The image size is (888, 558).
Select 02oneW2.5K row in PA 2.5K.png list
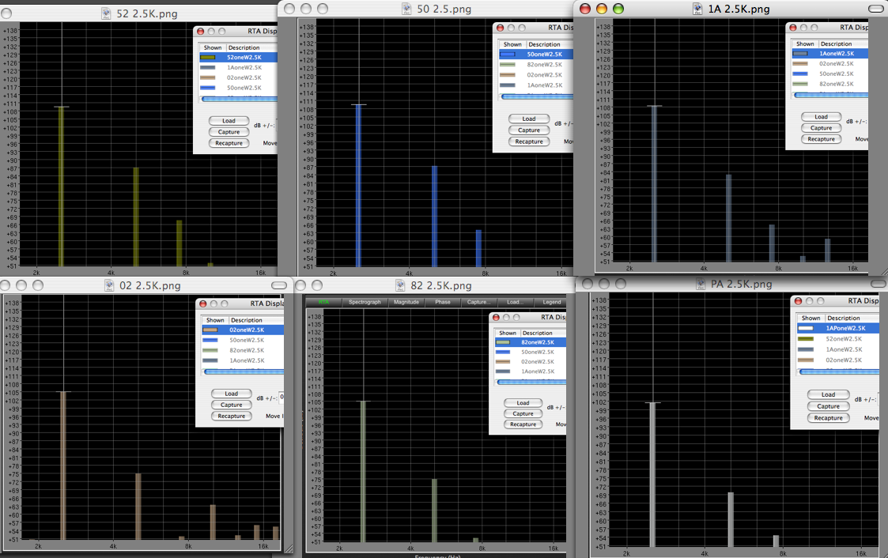coord(837,360)
